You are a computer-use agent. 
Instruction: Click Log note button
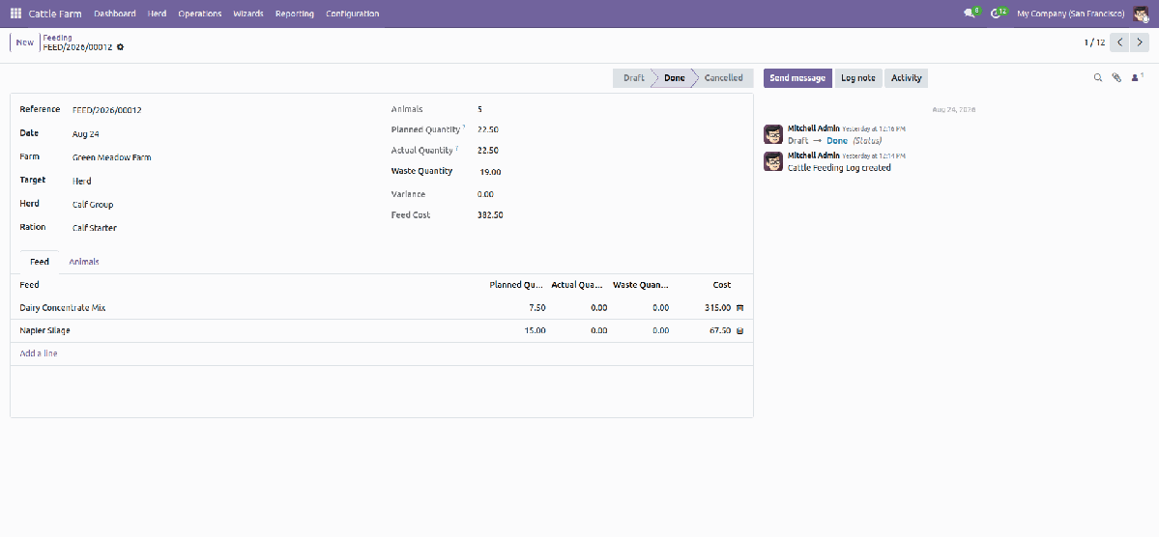coord(858,77)
